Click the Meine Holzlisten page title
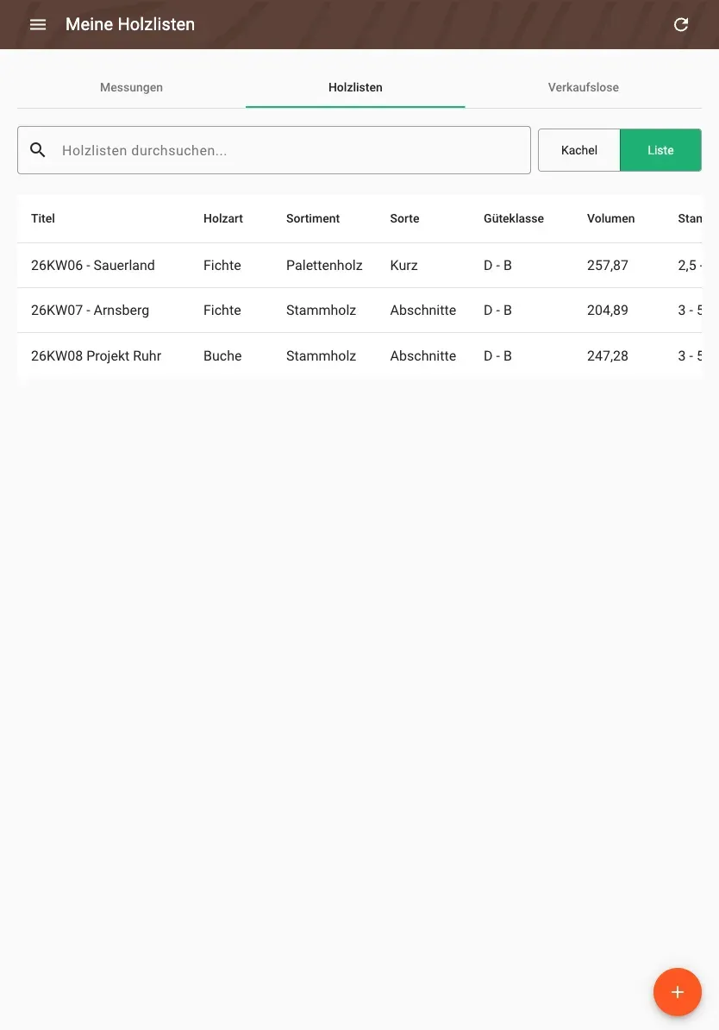Image resolution: width=719 pixels, height=1030 pixels. pos(130,24)
